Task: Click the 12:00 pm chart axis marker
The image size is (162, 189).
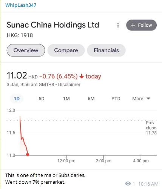Action: [66, 161]
